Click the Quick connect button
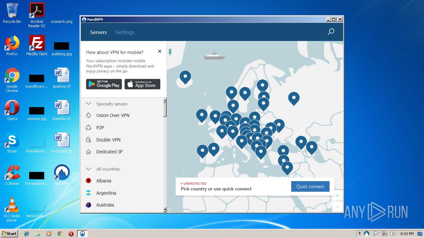Viewport: 424px width, 238px height. coord(310,186)
